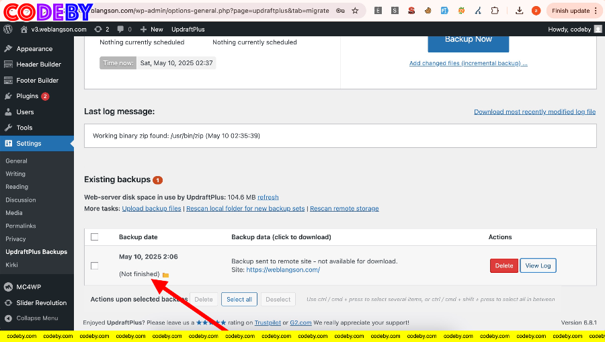Open the G2.com rating link
Screen dimensions: 605x342
tap(300, 323)
